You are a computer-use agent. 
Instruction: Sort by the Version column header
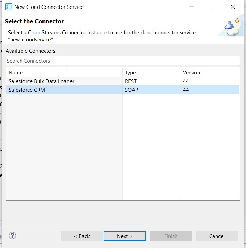[x=210, y=72]
